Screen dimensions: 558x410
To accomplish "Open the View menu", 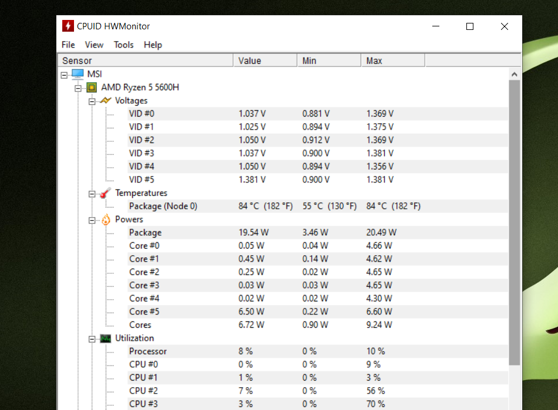I will [x=94, y=45].
